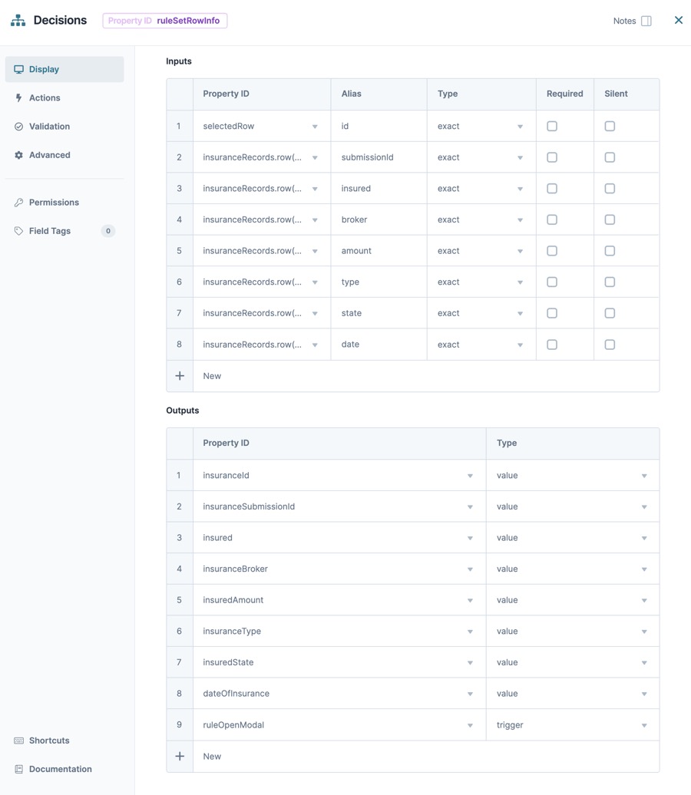
Task: Open the Field Tags section
Action: coord(64,231)
